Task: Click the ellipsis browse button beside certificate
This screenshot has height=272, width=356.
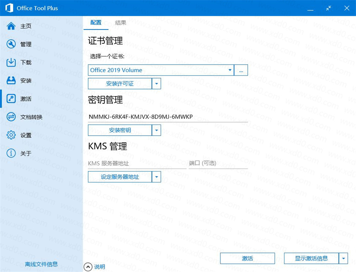Action: pyautogui.click(x=241, y=70)
